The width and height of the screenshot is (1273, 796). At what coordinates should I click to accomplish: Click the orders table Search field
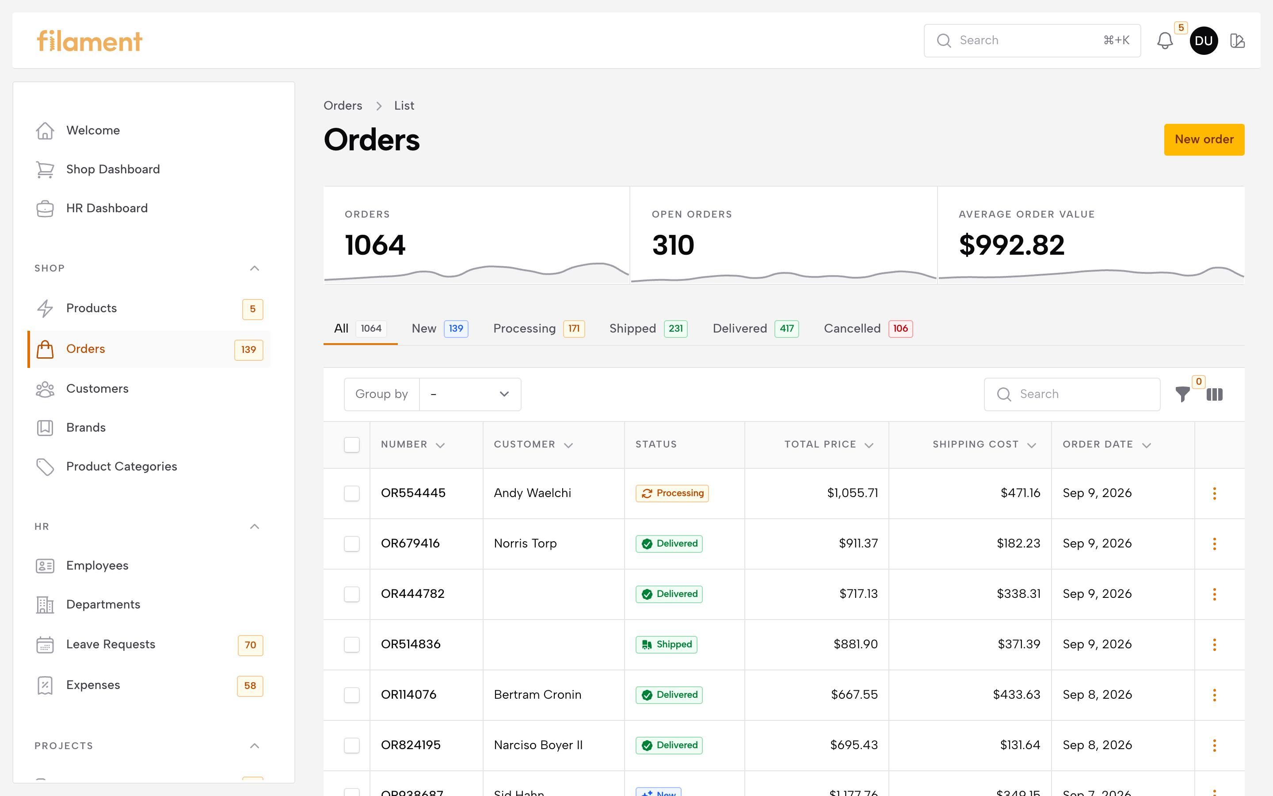point(1072,394)
